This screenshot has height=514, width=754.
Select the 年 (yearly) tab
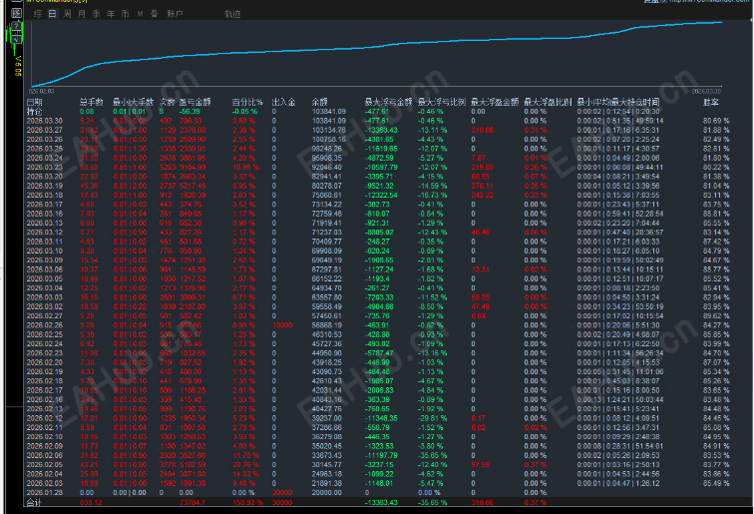coord(110,14)
